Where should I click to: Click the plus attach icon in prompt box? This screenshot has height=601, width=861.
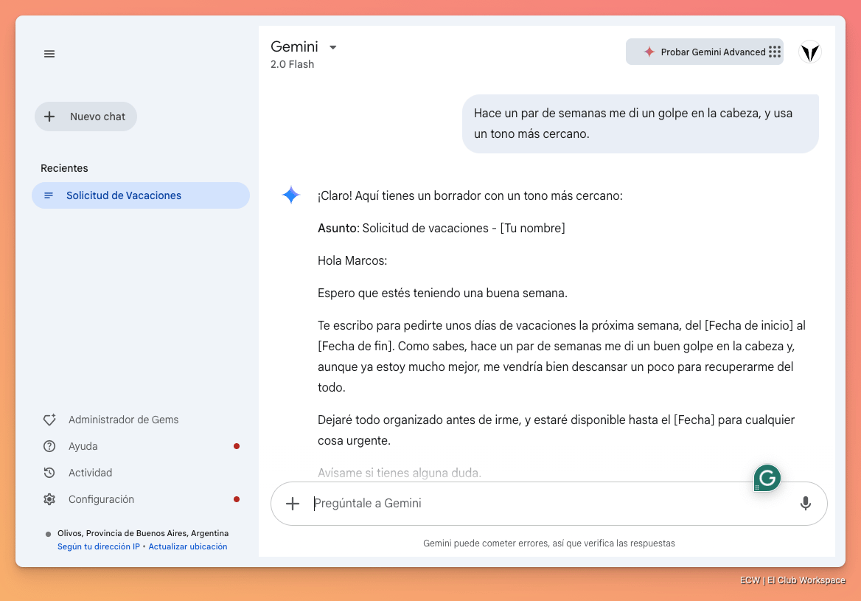293,503
